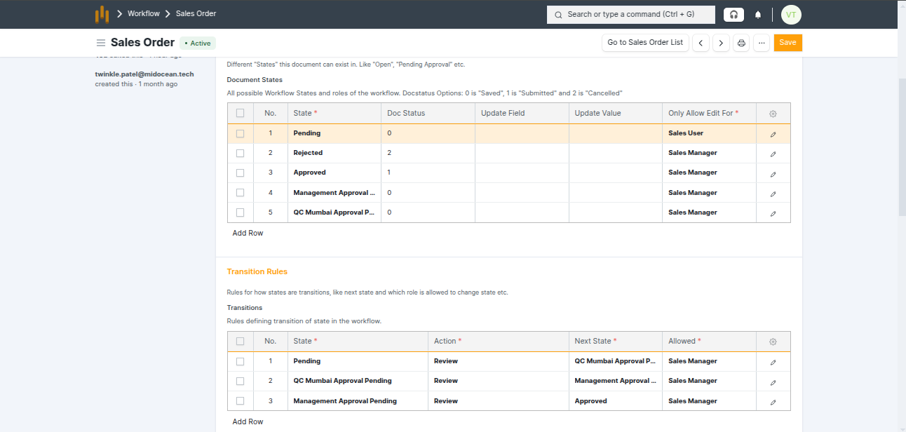This screenshot has height=432, width=906.
Task: Toggle the sidebar hamburger icon
Action: click(x=101, y=43)
